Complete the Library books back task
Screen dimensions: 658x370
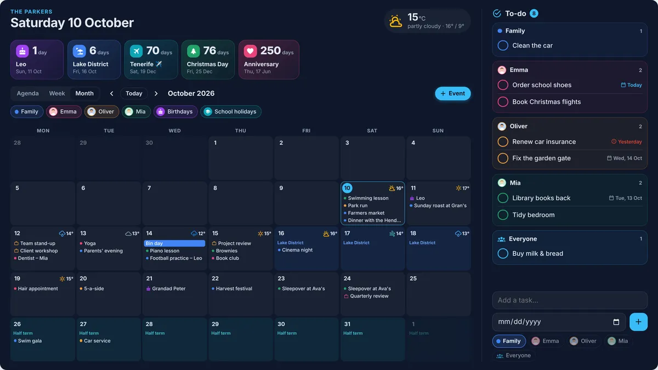503,198
